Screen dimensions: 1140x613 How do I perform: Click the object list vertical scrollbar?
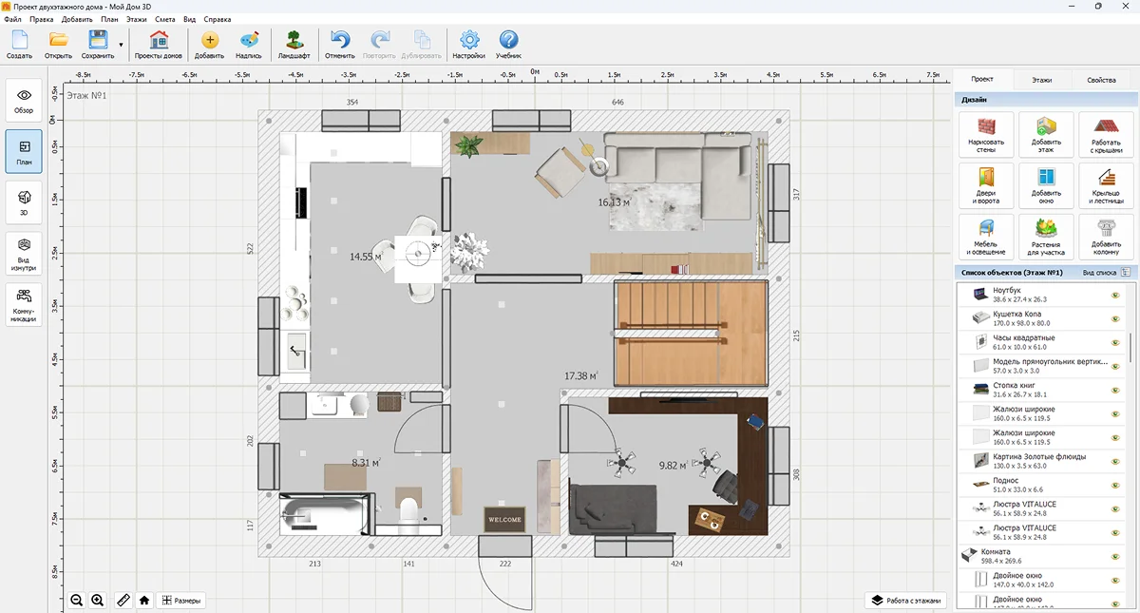pyautogui.click(x=1130, y=347)
